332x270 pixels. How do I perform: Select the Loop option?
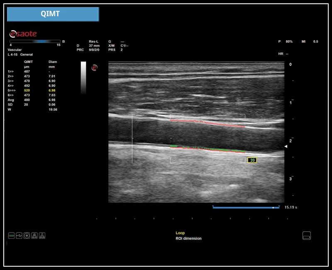[180, 233]
